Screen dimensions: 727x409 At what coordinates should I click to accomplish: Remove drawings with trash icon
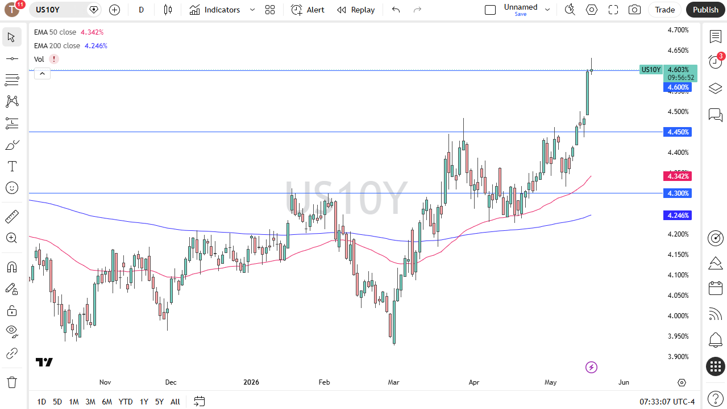pos(11,382)
